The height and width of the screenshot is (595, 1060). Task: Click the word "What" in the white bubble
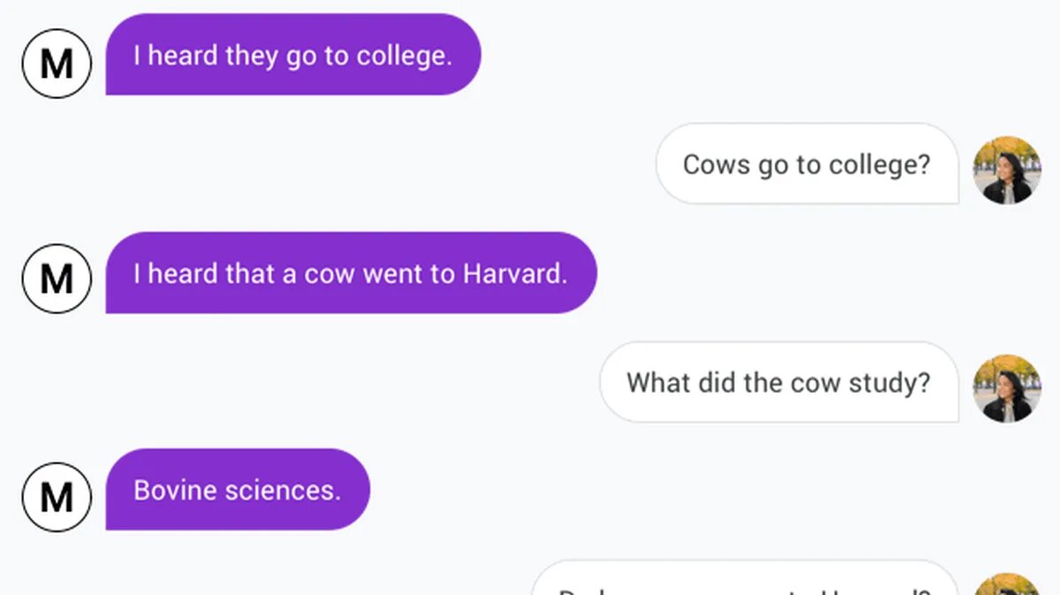tap(657, 382)
